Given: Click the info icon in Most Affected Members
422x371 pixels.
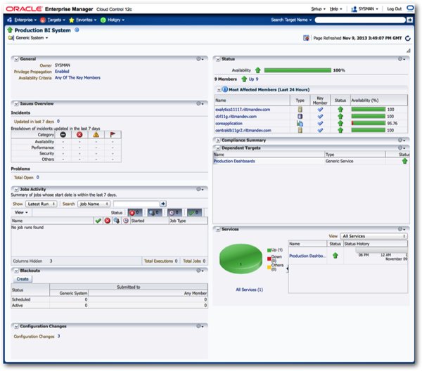Looking at the screenshot, I should click(x=225, y=89).
